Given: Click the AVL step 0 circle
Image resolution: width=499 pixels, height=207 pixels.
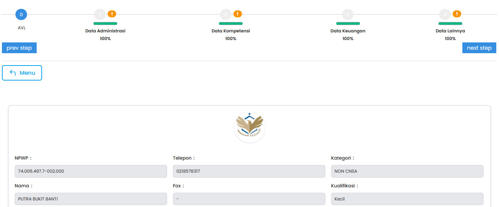Looking at the screenshot, I should click(21, 15).
